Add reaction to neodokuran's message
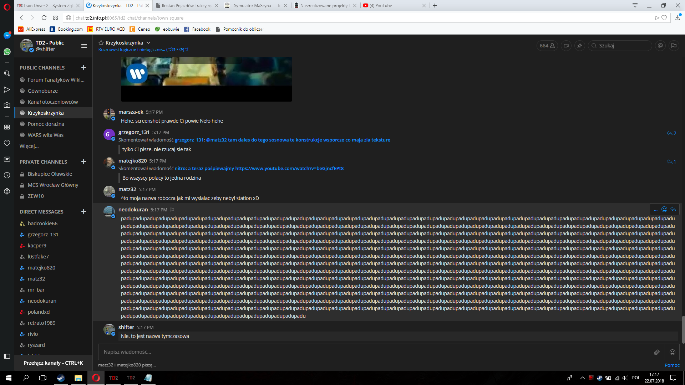Screen dimensions: 685x385 tap(664, 210)
